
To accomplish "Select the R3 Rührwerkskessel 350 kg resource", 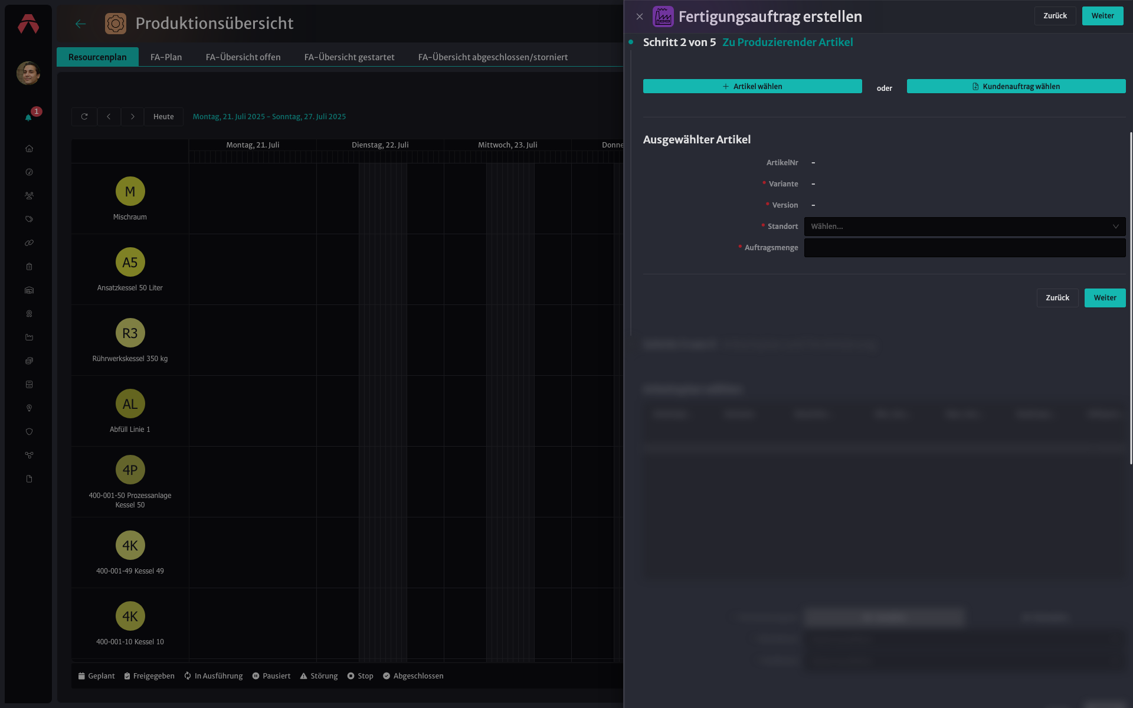I will tap(130, 333).
